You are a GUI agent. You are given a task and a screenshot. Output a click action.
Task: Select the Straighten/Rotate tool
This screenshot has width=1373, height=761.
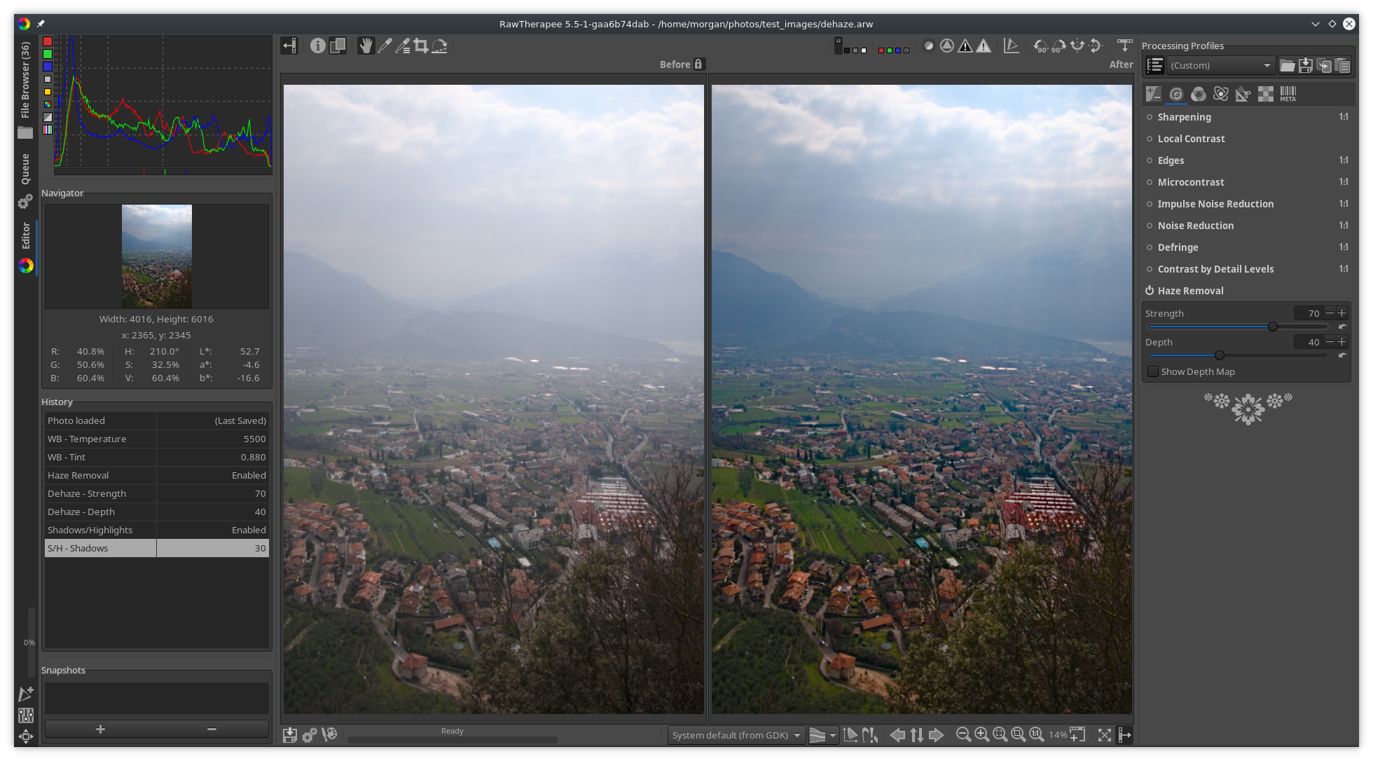(439, 46)
